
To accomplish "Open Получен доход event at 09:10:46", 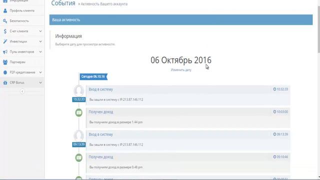I will [x=101, y=157].
